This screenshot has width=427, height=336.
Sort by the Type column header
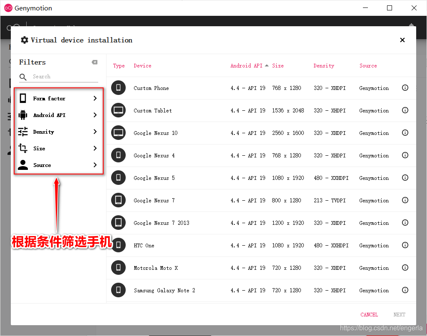119,66
